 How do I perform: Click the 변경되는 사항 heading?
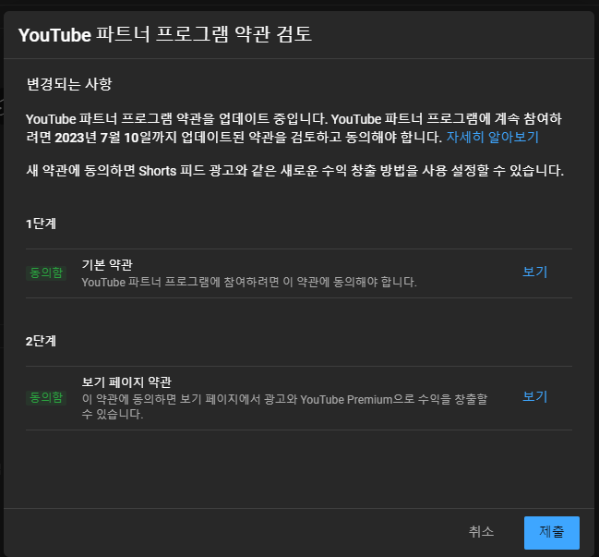click(x=69, y=84)
